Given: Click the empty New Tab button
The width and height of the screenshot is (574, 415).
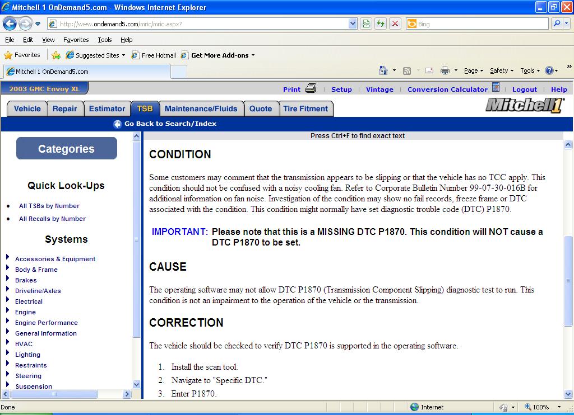Looking at the screenshot, I should tap(179, 72).
